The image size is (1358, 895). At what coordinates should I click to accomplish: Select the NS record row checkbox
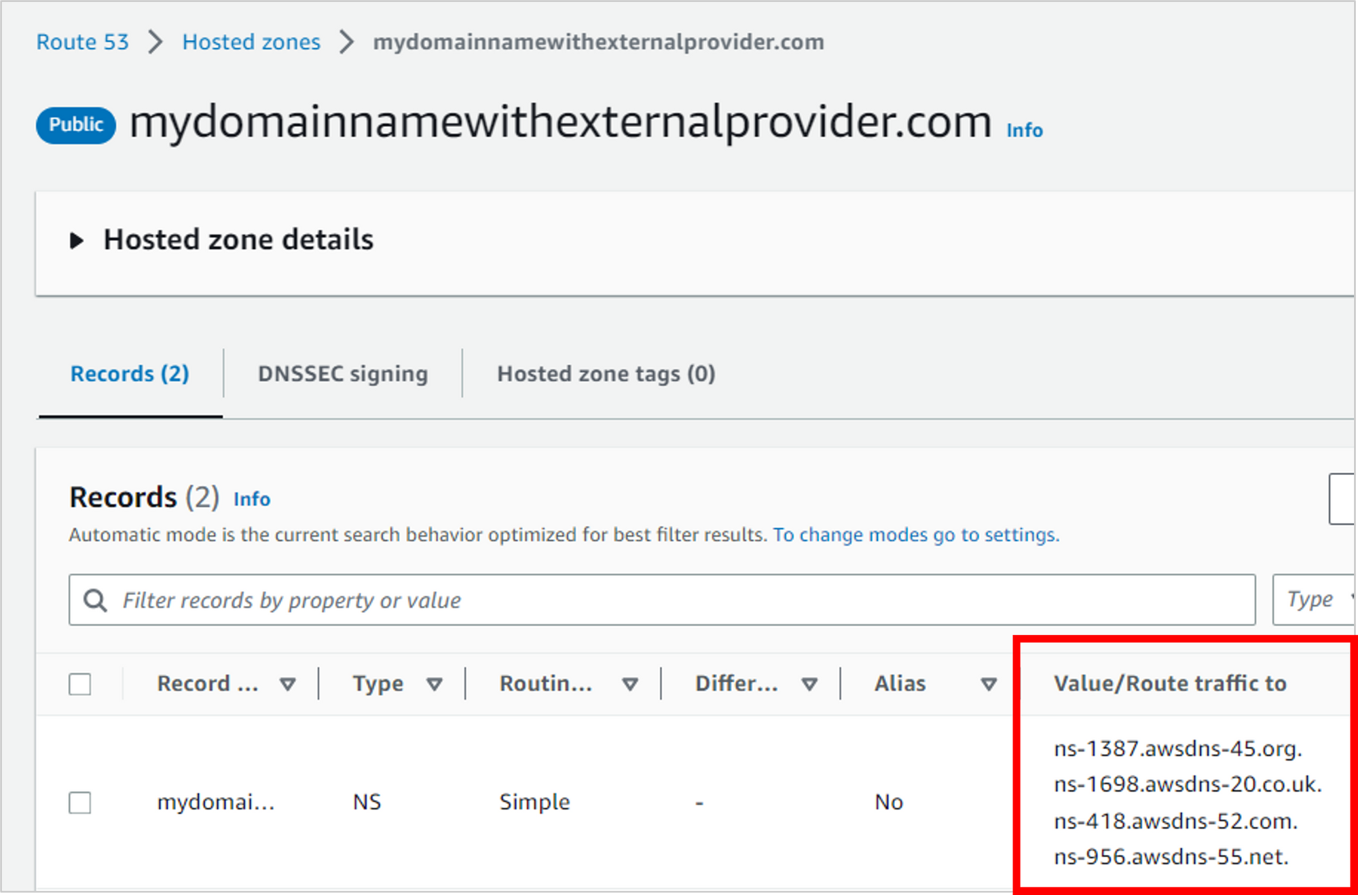point(80,802)
